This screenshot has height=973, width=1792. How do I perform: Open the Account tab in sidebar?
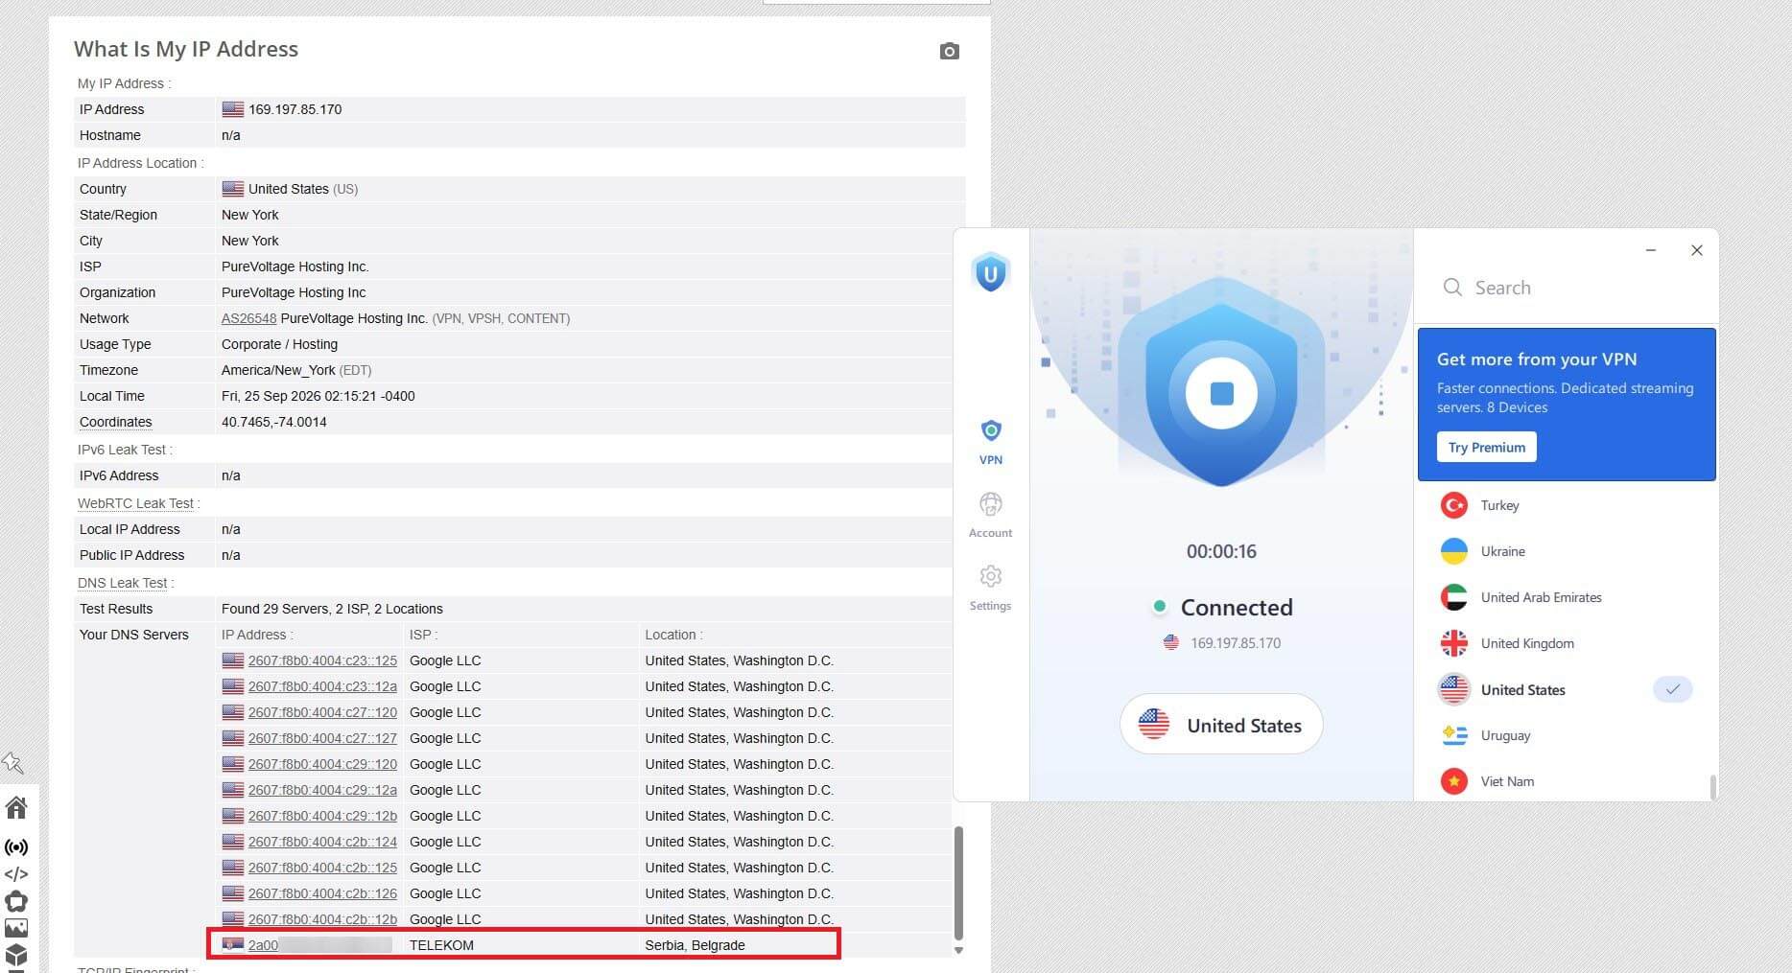point(991,516)
